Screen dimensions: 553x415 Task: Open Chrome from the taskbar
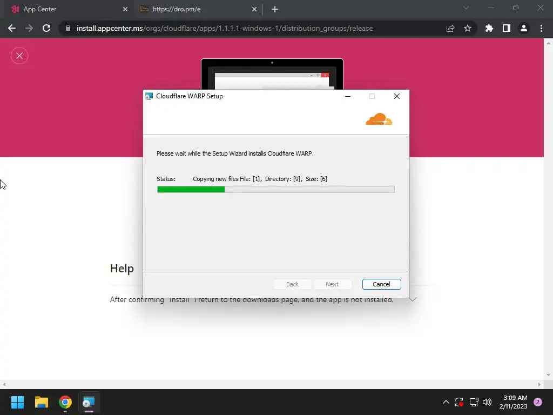click(x=65, y=402)
